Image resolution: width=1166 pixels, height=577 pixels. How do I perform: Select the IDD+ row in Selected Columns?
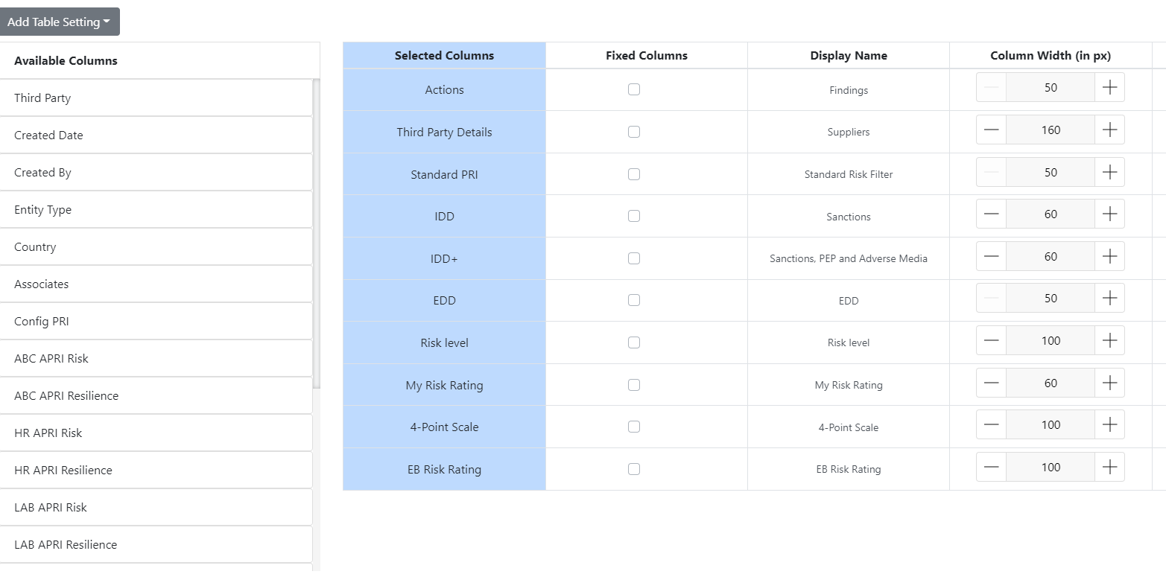[x=444, y=258]
